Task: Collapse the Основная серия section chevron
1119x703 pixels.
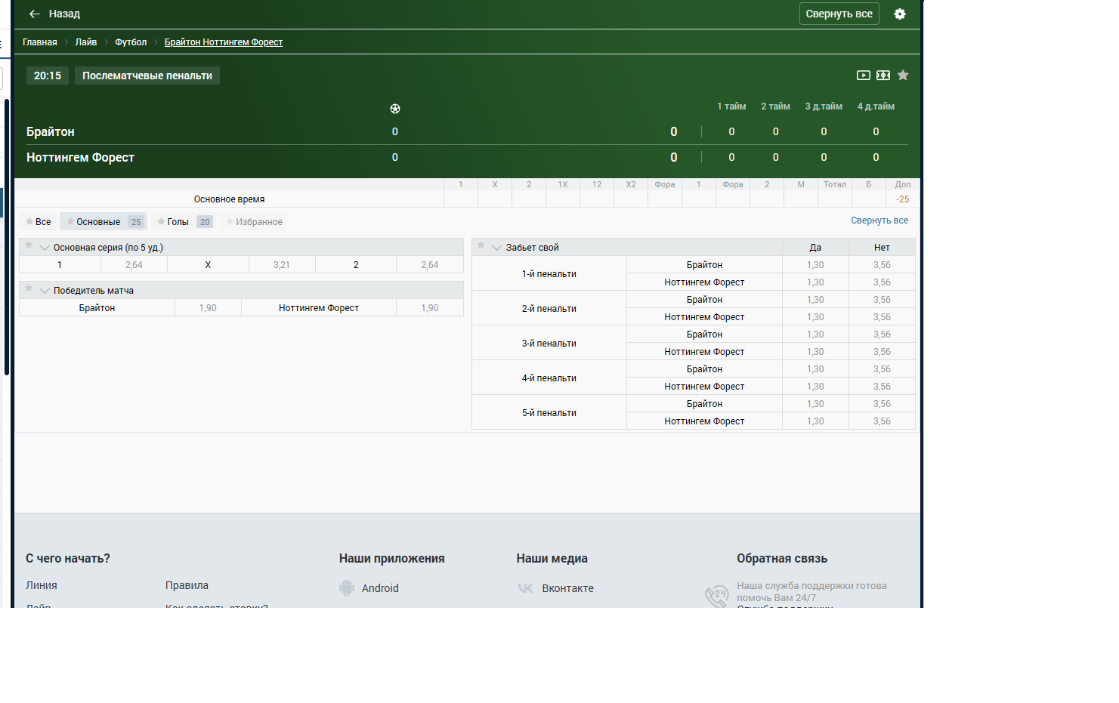Action: pyautogui.click(x=45, y=248)
